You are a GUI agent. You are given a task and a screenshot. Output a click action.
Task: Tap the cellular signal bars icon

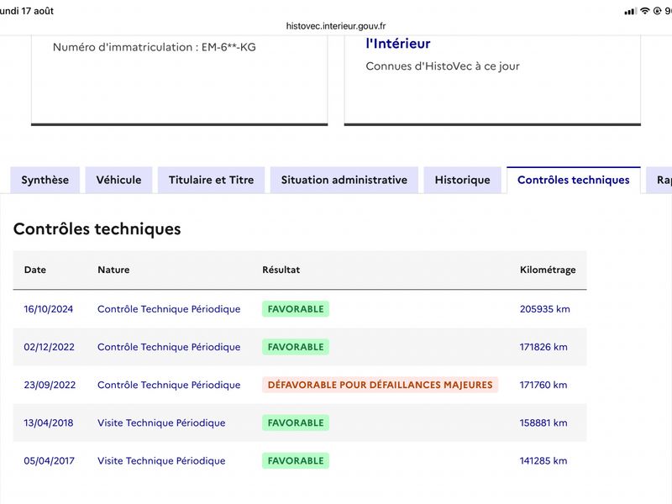631,11
